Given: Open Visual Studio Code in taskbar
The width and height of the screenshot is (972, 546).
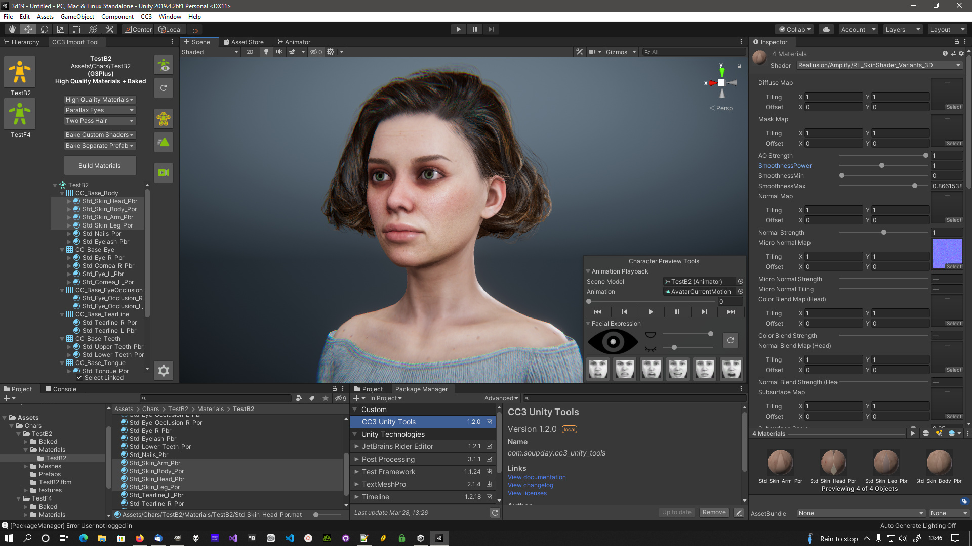Looking at the screenshot, I should (x=289, y=538).
